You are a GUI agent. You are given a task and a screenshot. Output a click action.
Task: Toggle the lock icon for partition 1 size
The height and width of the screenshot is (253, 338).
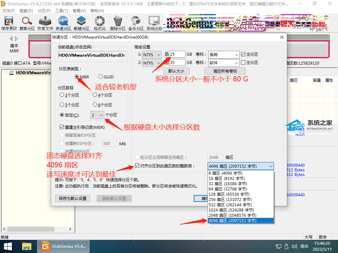[x=166, y=54]
